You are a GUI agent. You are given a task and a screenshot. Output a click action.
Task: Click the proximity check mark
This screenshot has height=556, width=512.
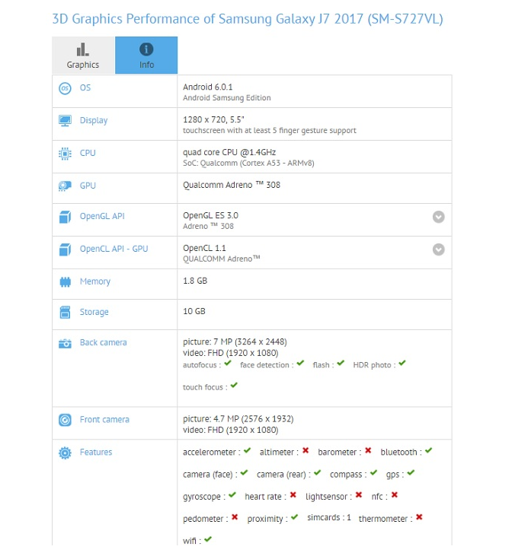pos(294,517)
